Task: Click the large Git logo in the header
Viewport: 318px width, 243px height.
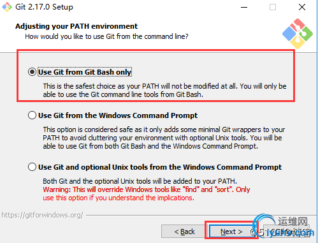Action: [x=298, y=34]
